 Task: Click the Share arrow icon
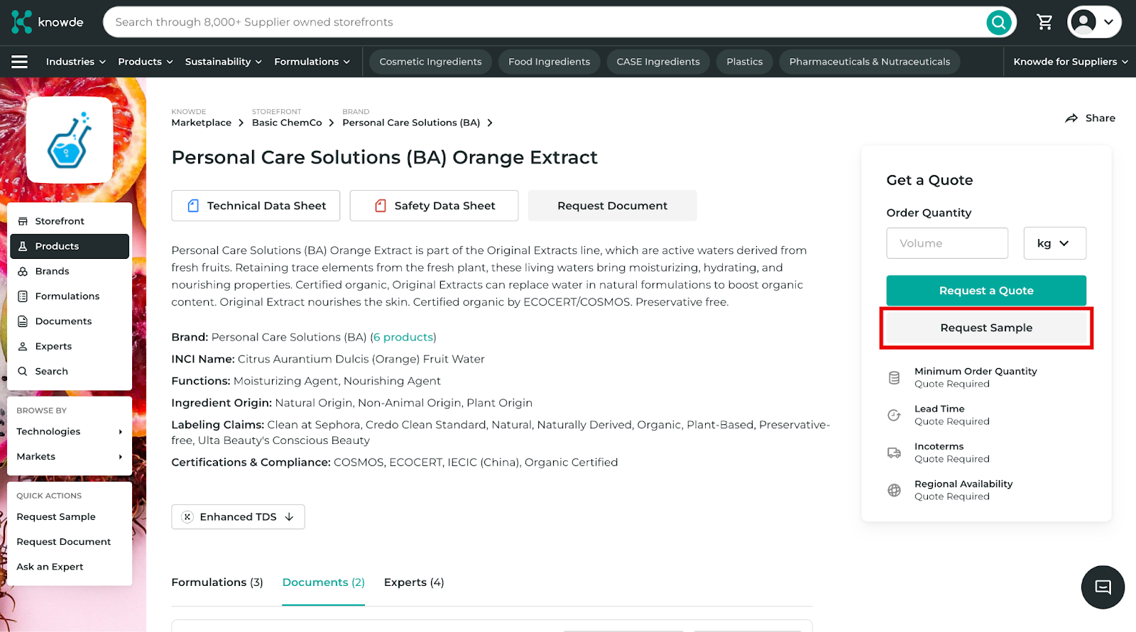[1071, 118]
